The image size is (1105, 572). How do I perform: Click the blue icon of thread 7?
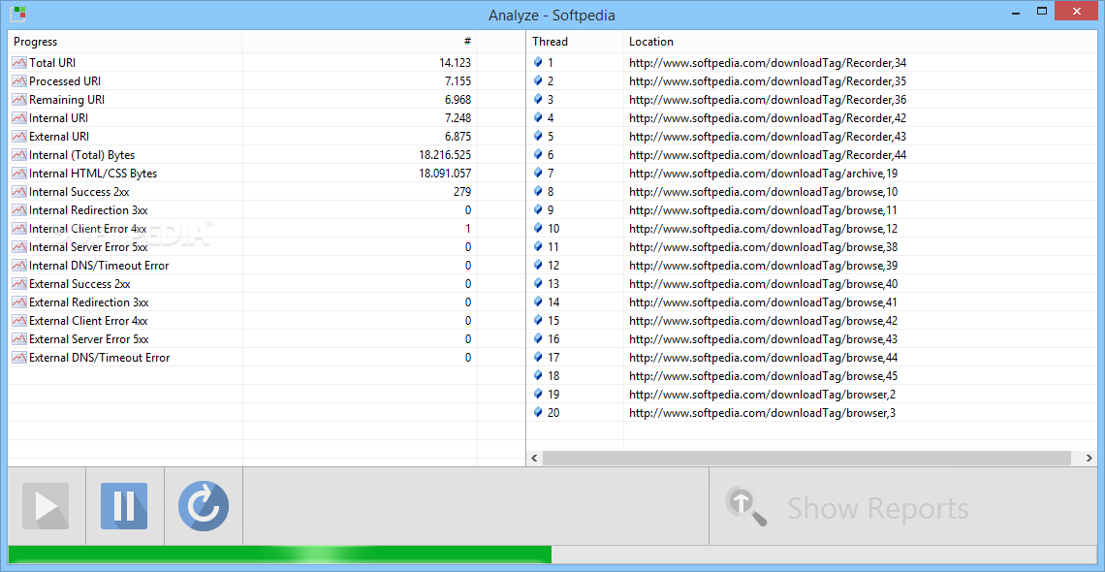(x=538, y=173)
